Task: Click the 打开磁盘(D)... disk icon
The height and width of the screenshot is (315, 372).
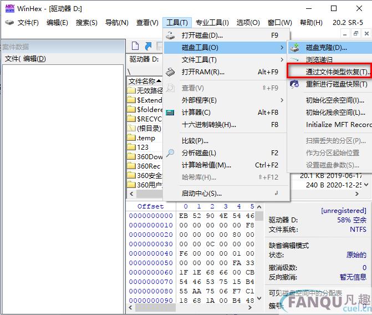Action: coord(170,35)
